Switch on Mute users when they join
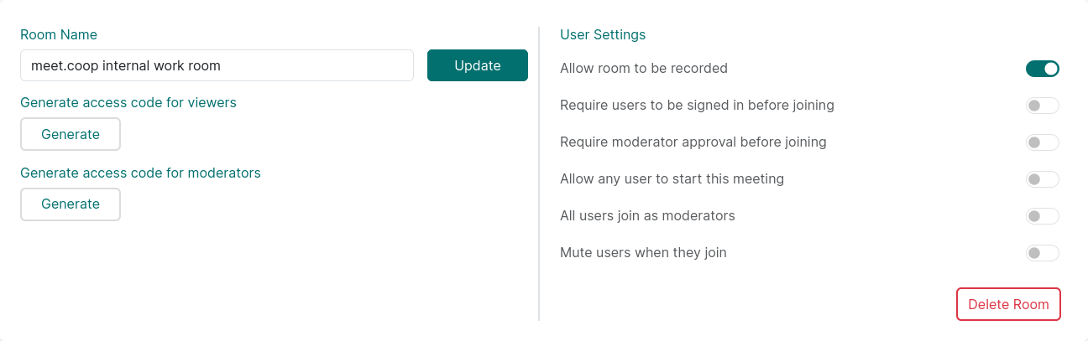The width and height of the screenshot is (1088, 341). tap(1042, 253)
